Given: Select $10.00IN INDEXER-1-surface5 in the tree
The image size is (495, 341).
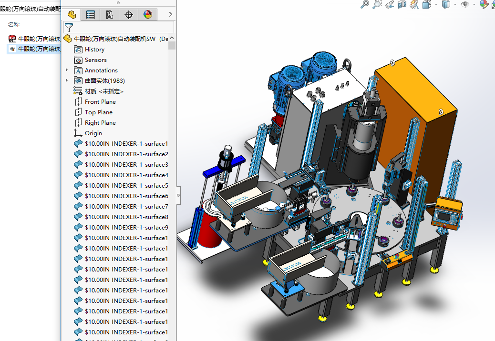Looking at the screenshot, I should tap(126, 186).
